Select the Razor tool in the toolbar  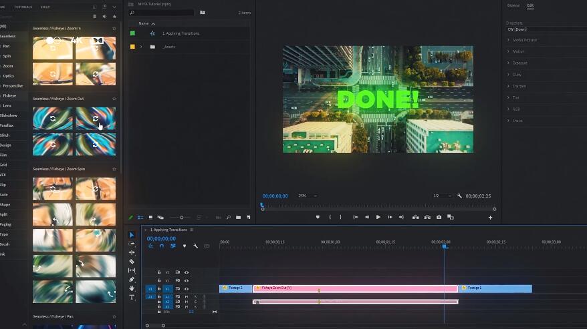pyautogui.click(x=132, y=262)
